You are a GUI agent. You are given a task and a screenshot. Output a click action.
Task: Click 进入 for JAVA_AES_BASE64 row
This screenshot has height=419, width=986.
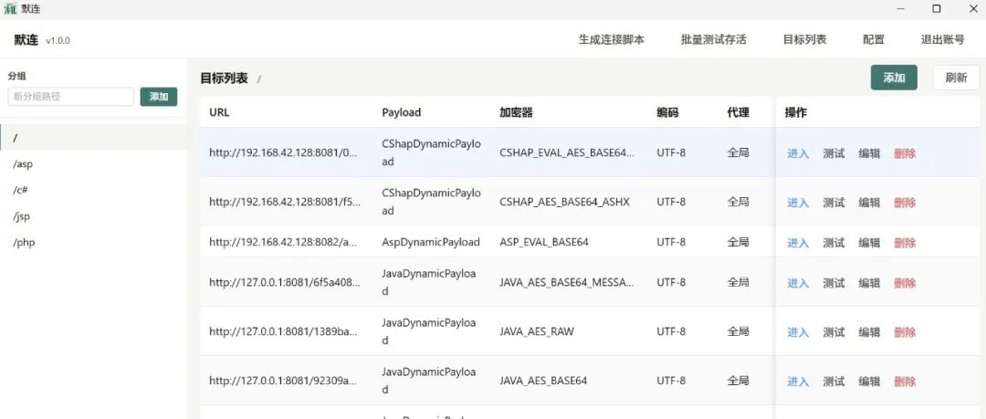pyautogui.click(x=798, y=382)
